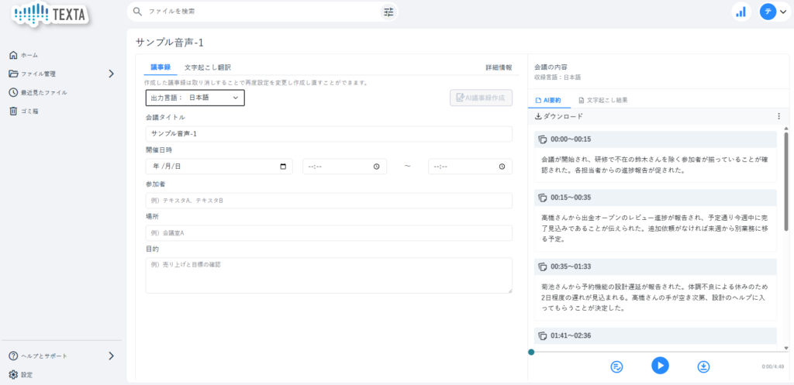Click the transcript sync icon left of play

[x=617, y=366]
